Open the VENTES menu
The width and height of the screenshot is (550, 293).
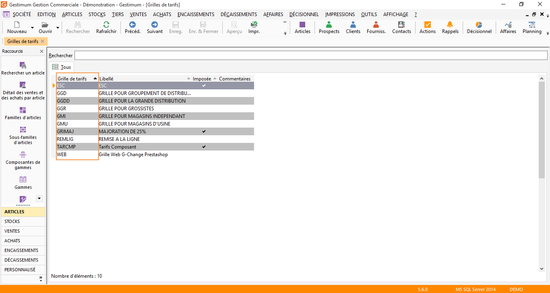click(x=138, y=14)
